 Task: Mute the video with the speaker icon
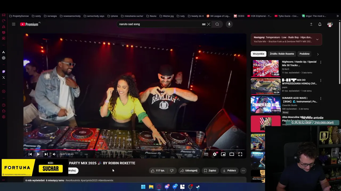(x=54, y=154)
